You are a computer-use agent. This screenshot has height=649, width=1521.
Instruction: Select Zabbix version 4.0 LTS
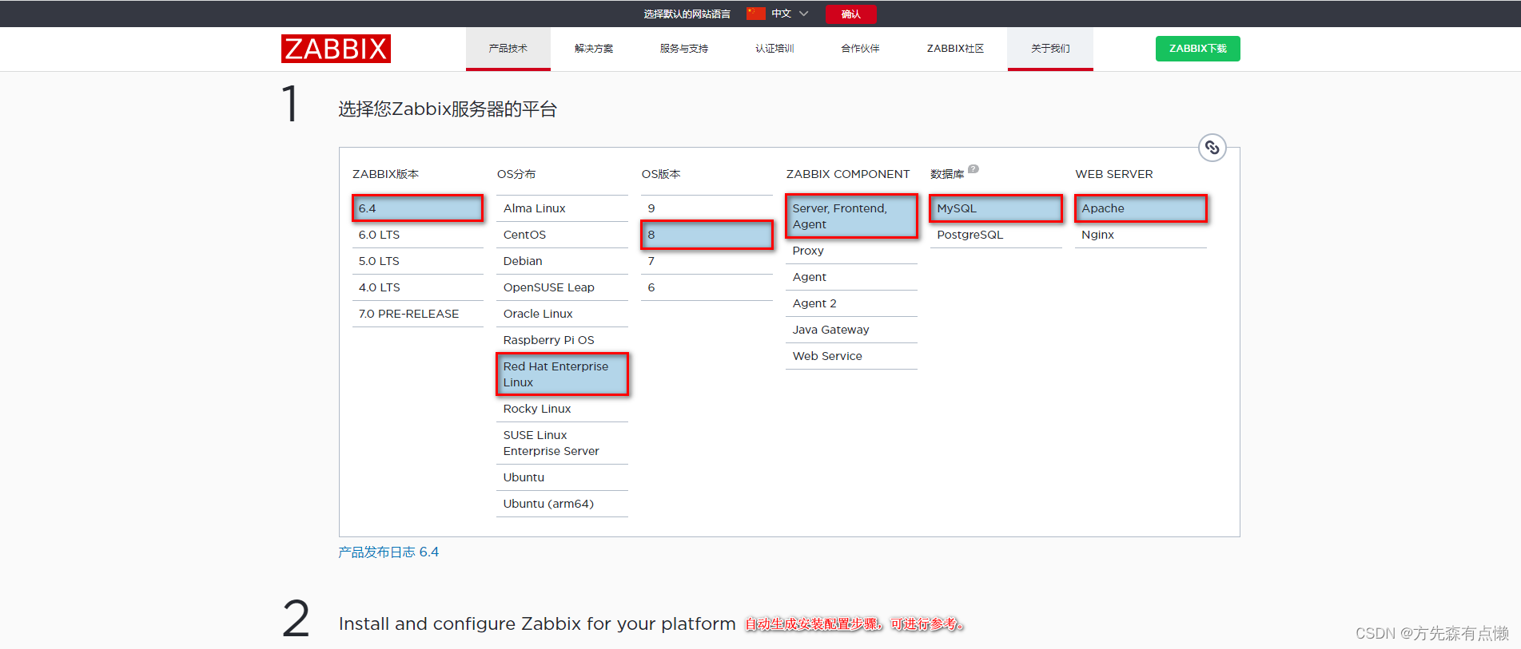pyautogui.click(x=417, y=287)
